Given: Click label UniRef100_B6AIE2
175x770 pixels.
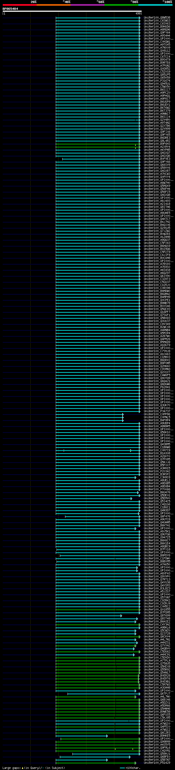Looking at the screenshot, I should (157, 621).
